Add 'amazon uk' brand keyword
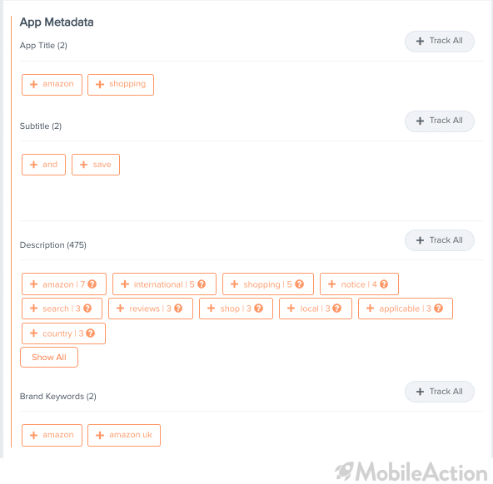Image resolution: width=493 pixels, height=484 pixels. [x=124, y=435]
